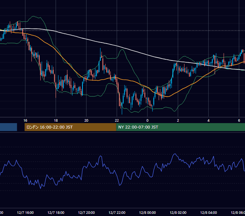Click the "18" hour label on price chart axis

coord(56,121)
